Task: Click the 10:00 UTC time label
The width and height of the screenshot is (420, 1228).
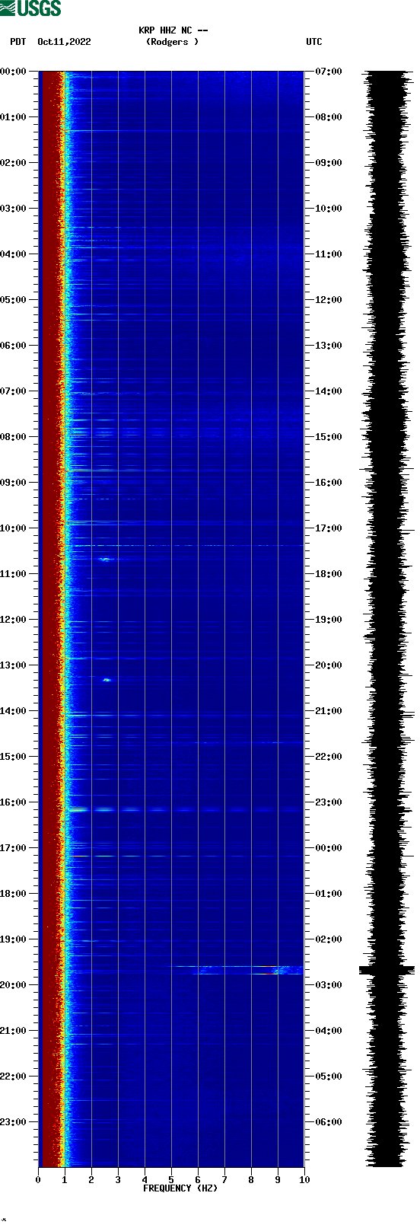Action: 329,209
